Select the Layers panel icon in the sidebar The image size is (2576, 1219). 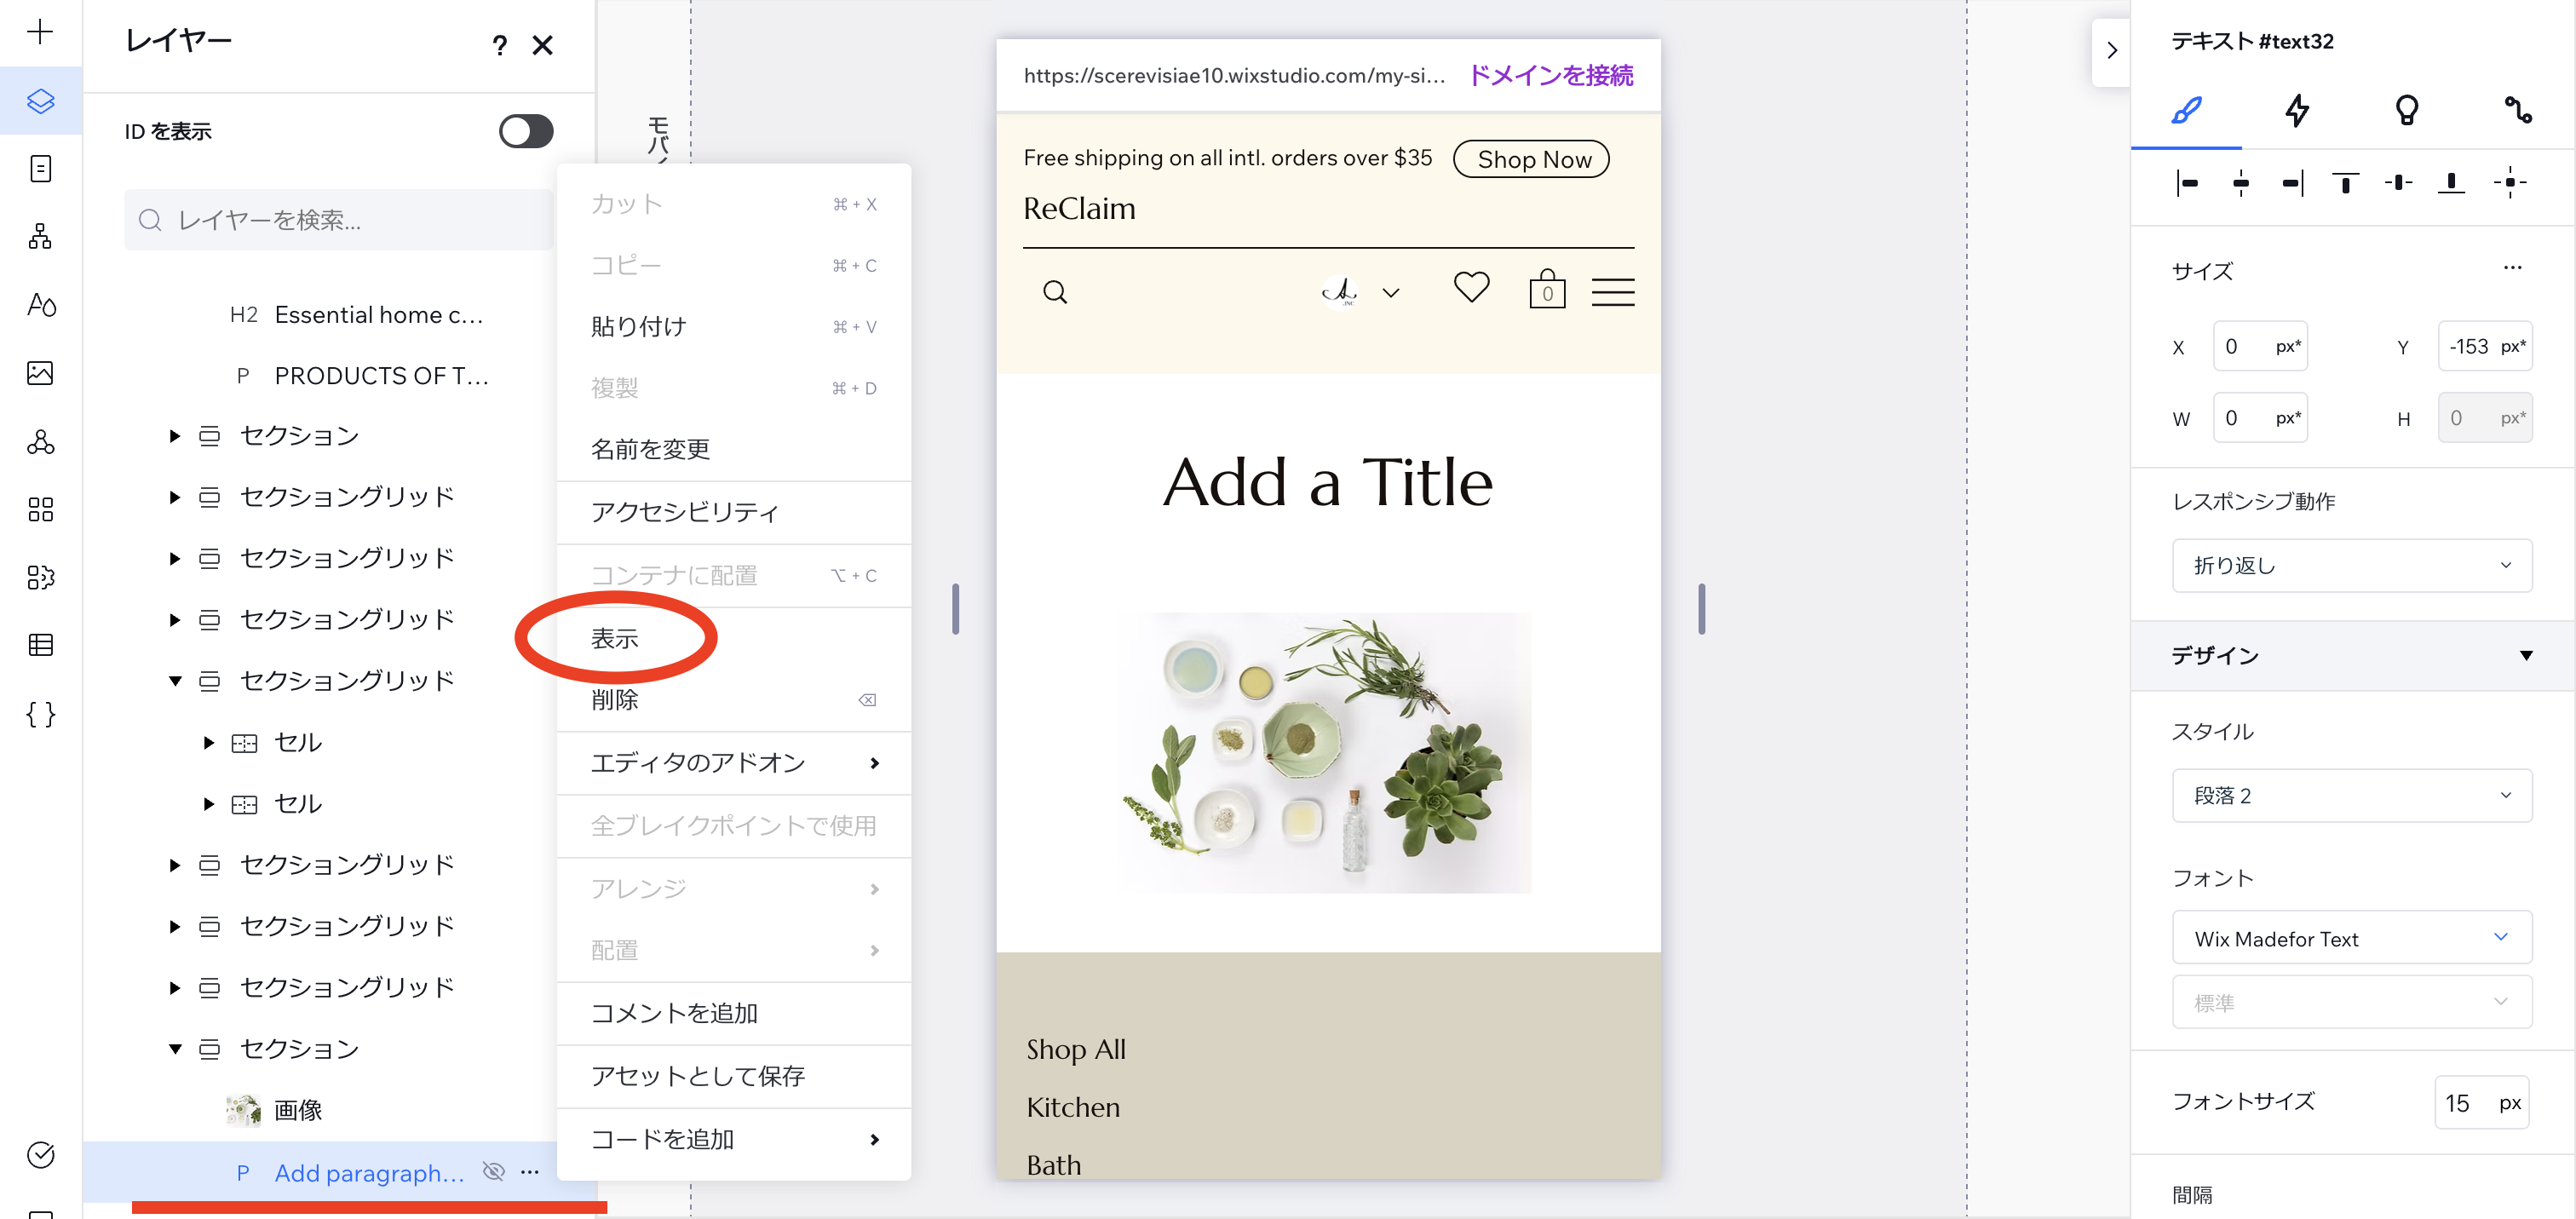(40, 100)
